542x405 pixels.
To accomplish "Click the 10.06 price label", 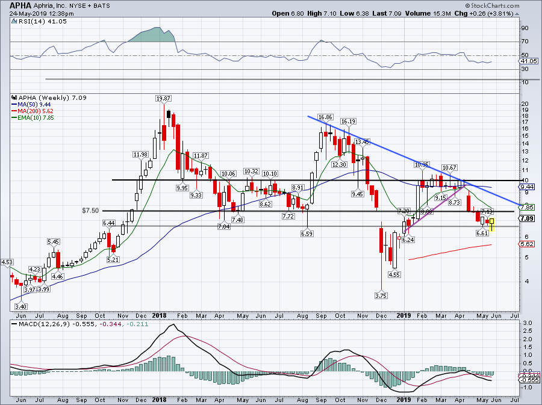I will click(228, 174).
